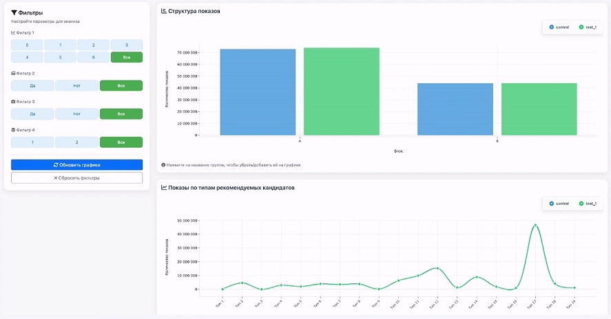Click the icon next to Фильтр 2 label
This screenshot has height=319, width=611.
(13, 73)
